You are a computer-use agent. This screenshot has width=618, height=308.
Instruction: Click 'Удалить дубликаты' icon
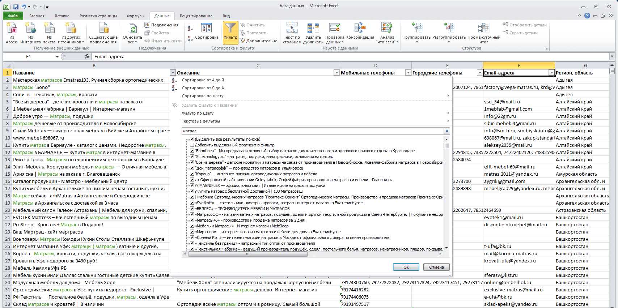point(313,33)
